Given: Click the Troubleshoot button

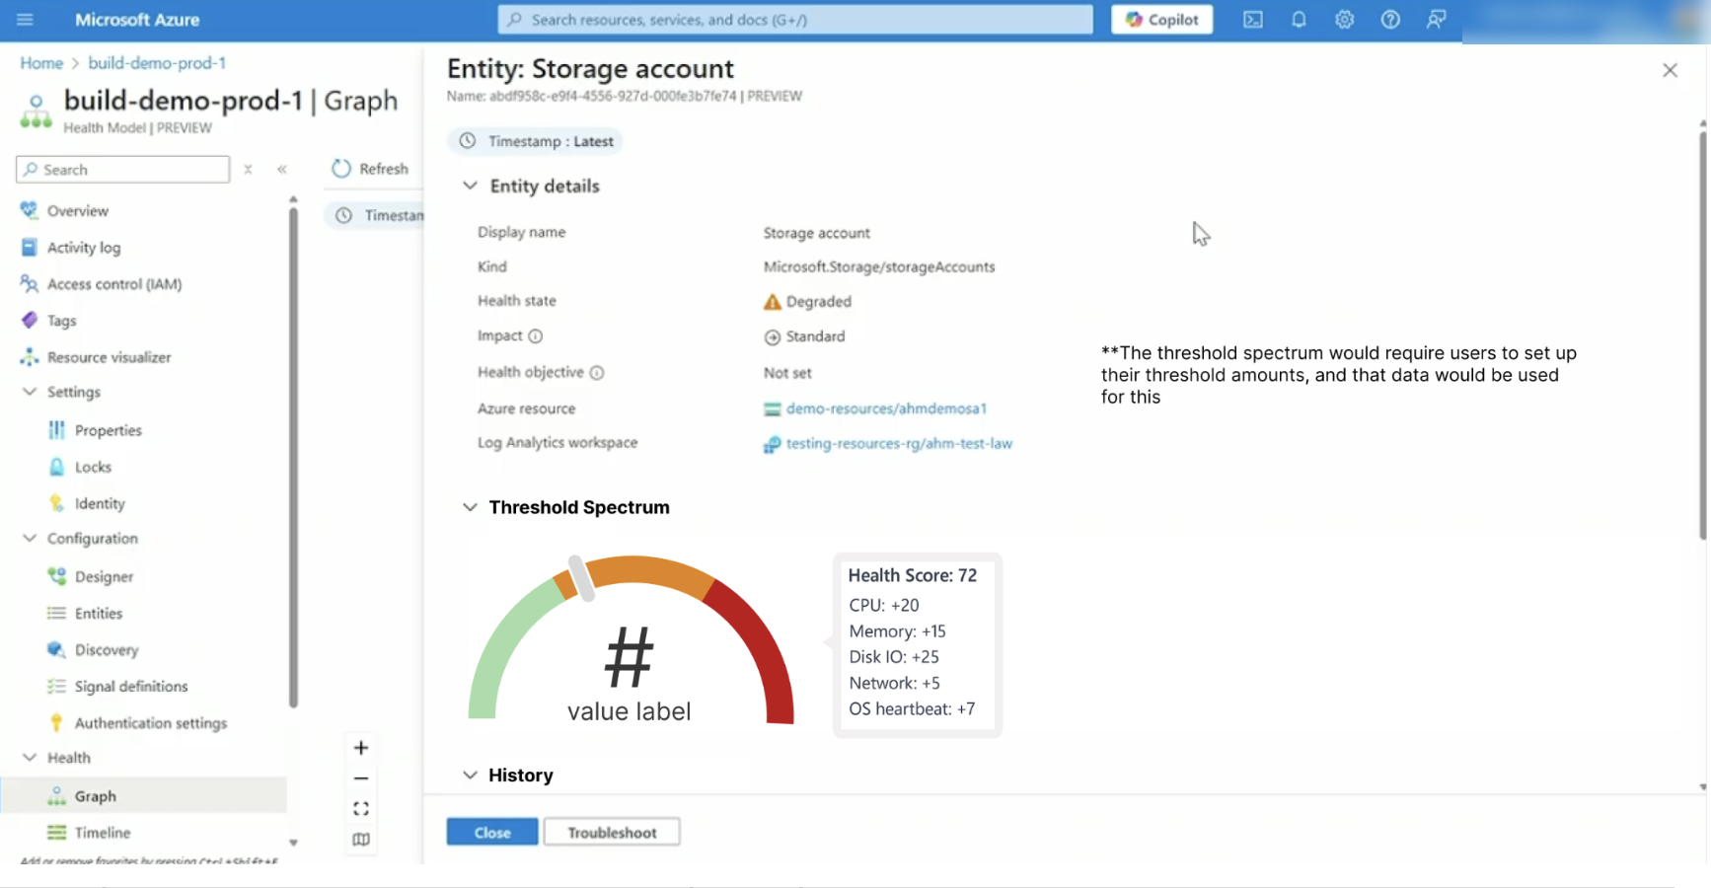Looking at the screenshot, I should [x=612, y=833].
